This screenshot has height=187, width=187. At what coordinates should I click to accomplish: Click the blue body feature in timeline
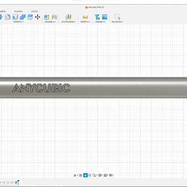point(16,182)
